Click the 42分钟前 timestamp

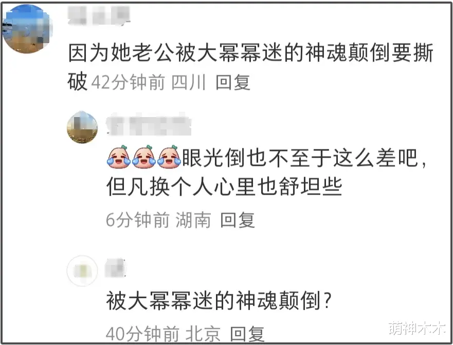(129, 82)
